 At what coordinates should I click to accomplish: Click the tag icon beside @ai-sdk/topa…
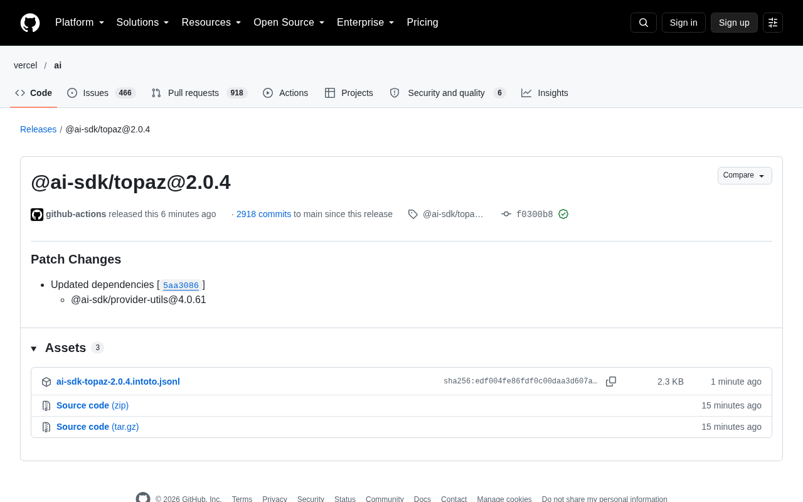click(x=413, y=214)
